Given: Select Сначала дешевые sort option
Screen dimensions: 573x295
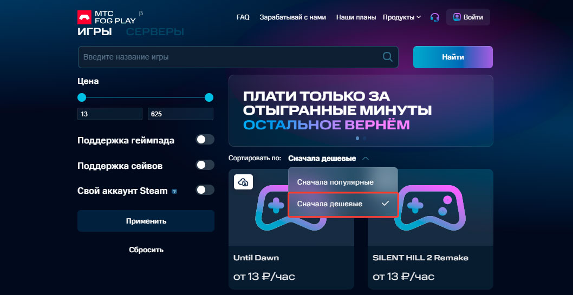Looking at the screenshot, I should click(343, 204).
